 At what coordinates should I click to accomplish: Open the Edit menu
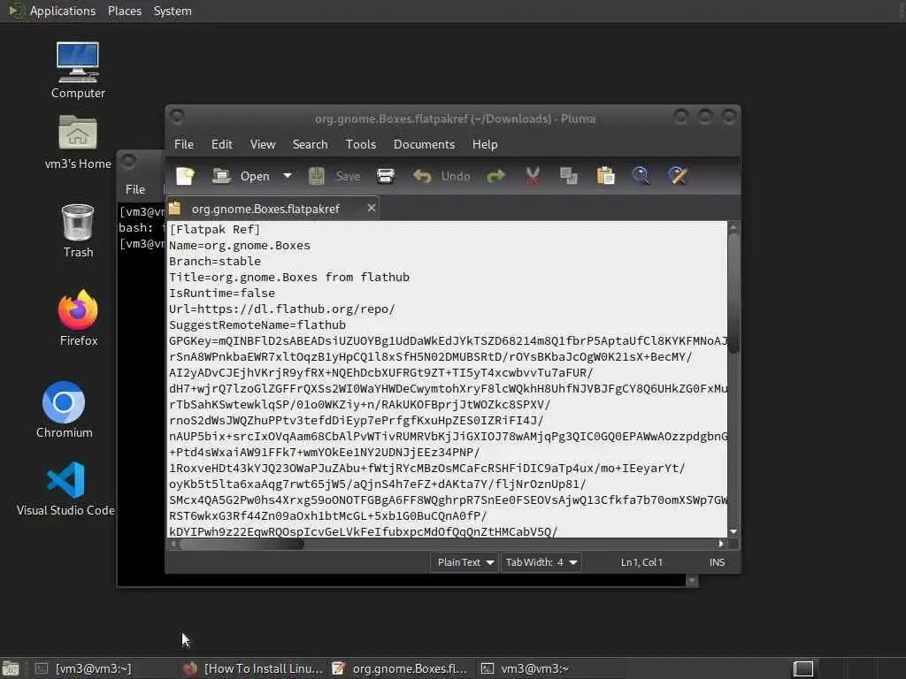[x=222, y=144]
